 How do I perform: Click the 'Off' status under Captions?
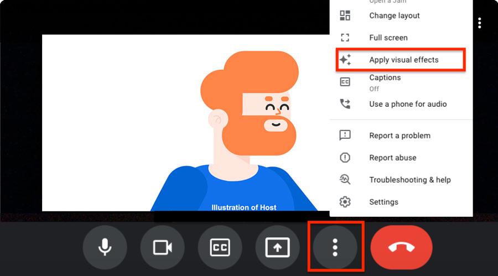374,89
